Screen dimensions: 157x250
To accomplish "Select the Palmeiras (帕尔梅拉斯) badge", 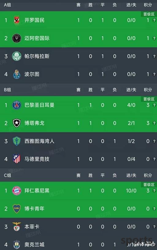I will point(17,56).
